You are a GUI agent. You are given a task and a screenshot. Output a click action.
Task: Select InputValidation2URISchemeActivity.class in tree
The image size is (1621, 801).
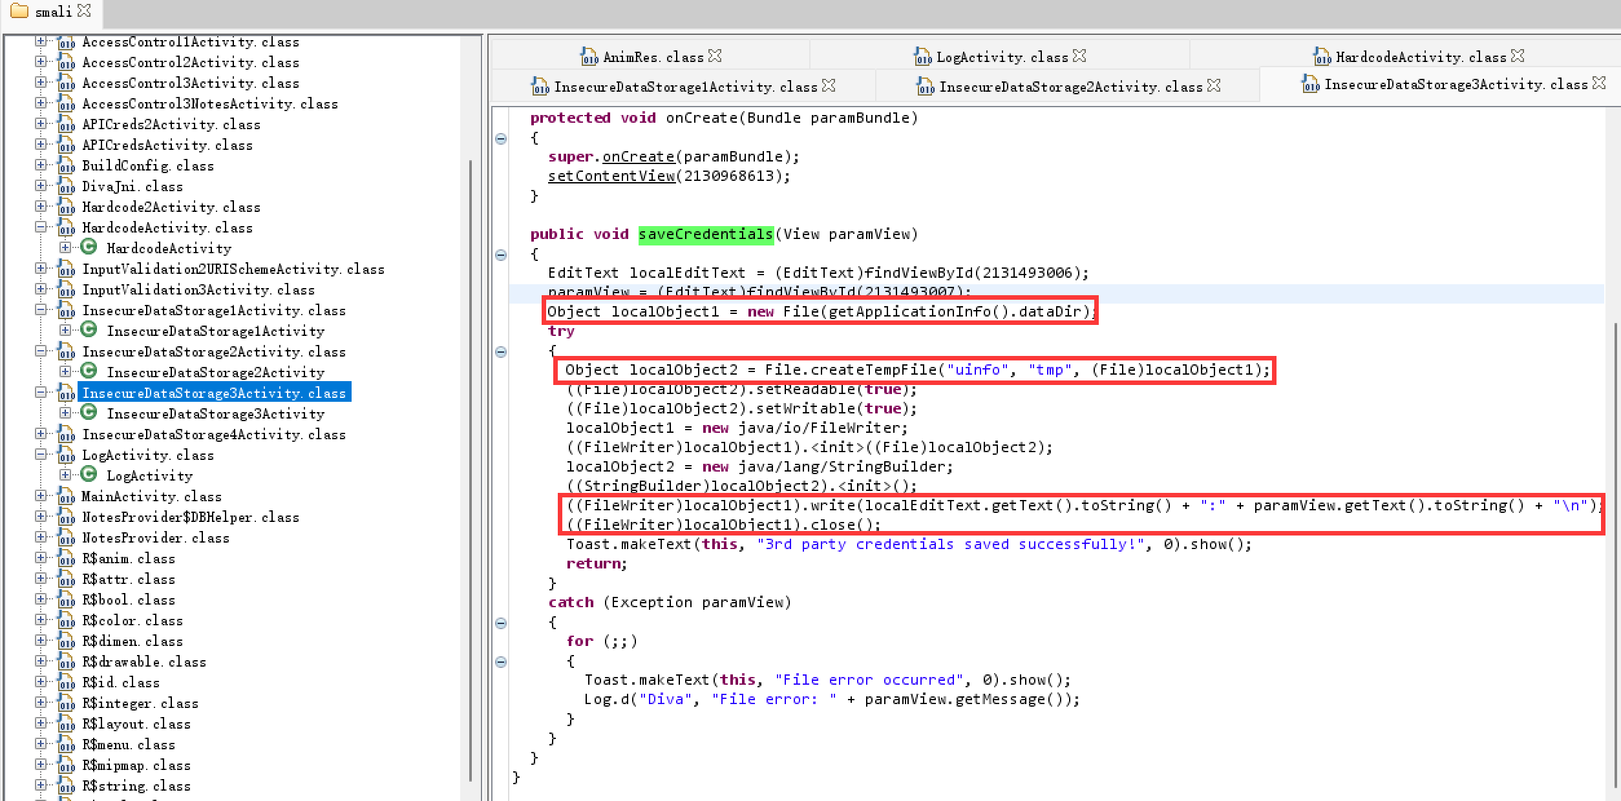pyautogui.click(x=233, y=269)
